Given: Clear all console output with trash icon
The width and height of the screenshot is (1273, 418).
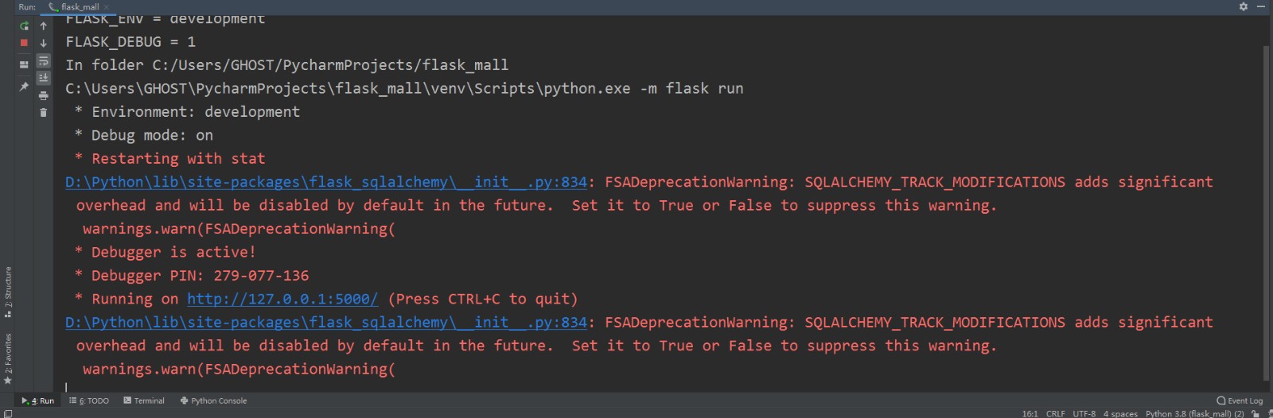Looking at the screenshot, I should pos(43,113).
